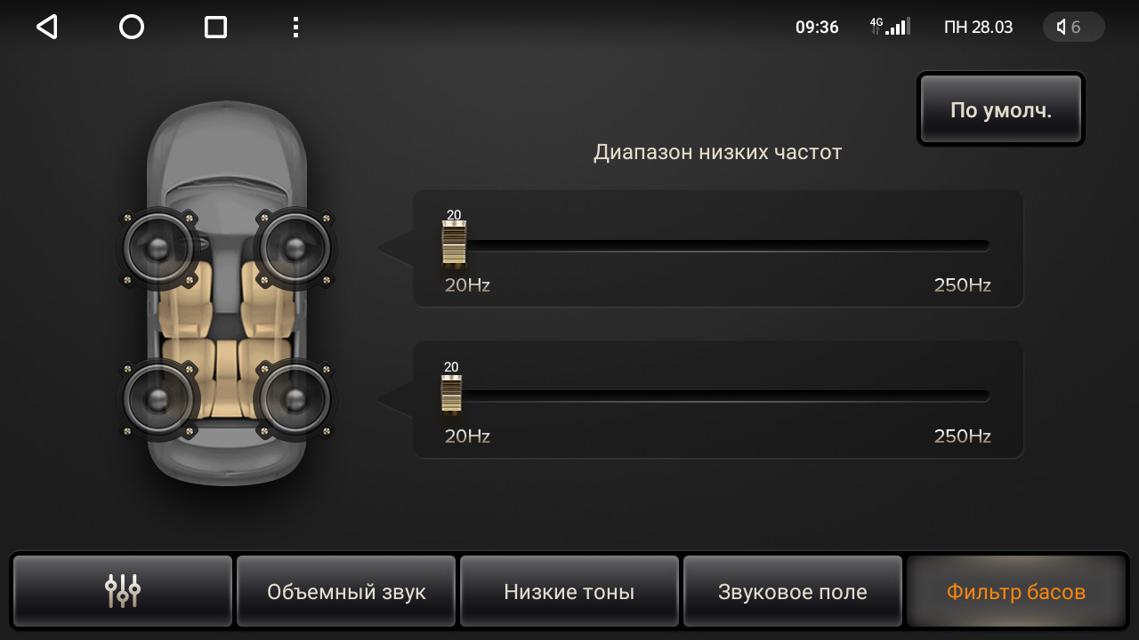Image resolution: width=1139 pixels, height=640 pixels.
Task: Switch to the Объемный звук tab
Action: click(346, 591)
